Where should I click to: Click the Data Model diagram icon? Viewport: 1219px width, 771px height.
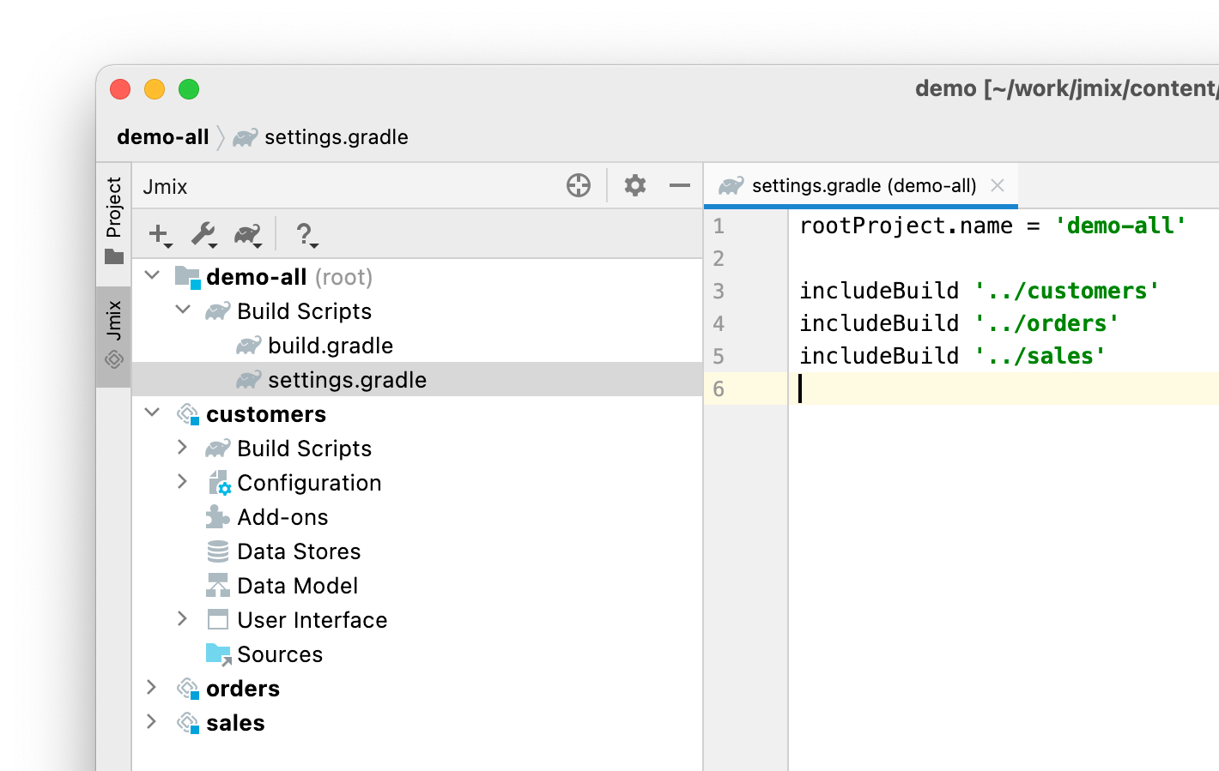coord(218,586)
